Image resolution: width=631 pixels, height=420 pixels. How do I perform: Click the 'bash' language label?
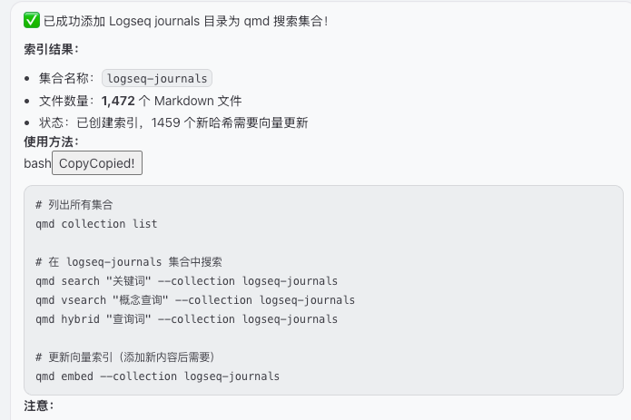pyautogui.click(x=37, y=163)
